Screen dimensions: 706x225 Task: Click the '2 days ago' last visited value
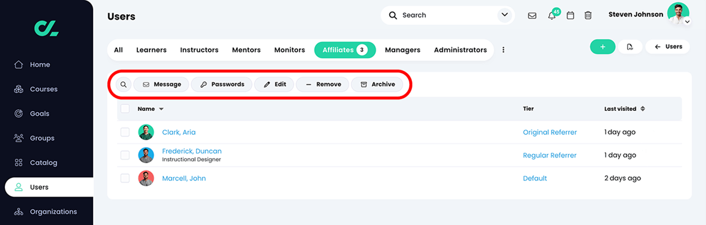pyautogui.click(x=622, y=178)
